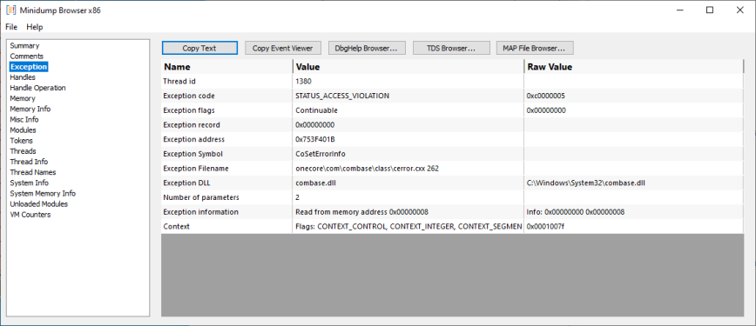
Task: Click the Copy Event Viewer button
Action: (283, 48)
